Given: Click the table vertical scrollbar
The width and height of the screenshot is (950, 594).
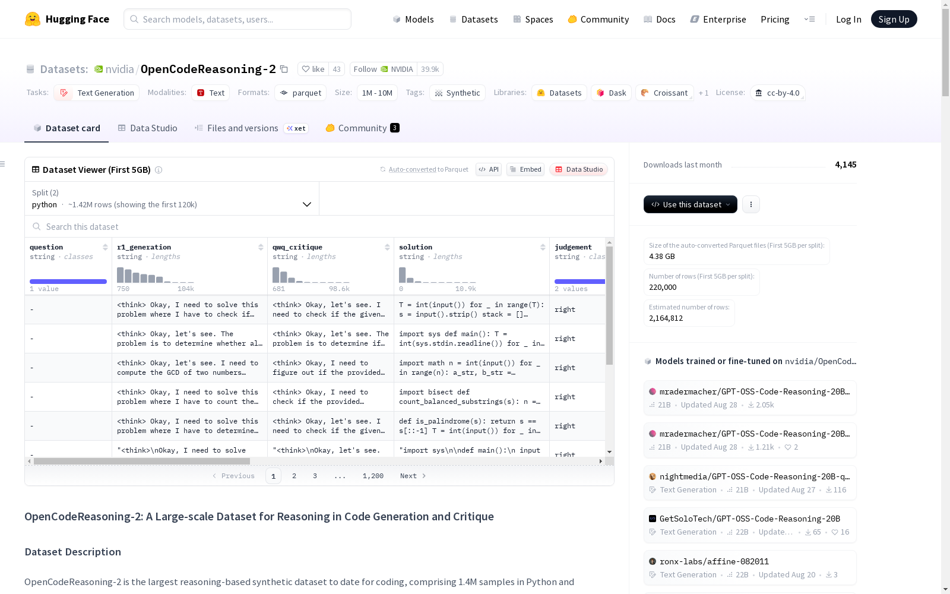Looking at the screenshot, I should pyautogui.click(x=609, y=305).
